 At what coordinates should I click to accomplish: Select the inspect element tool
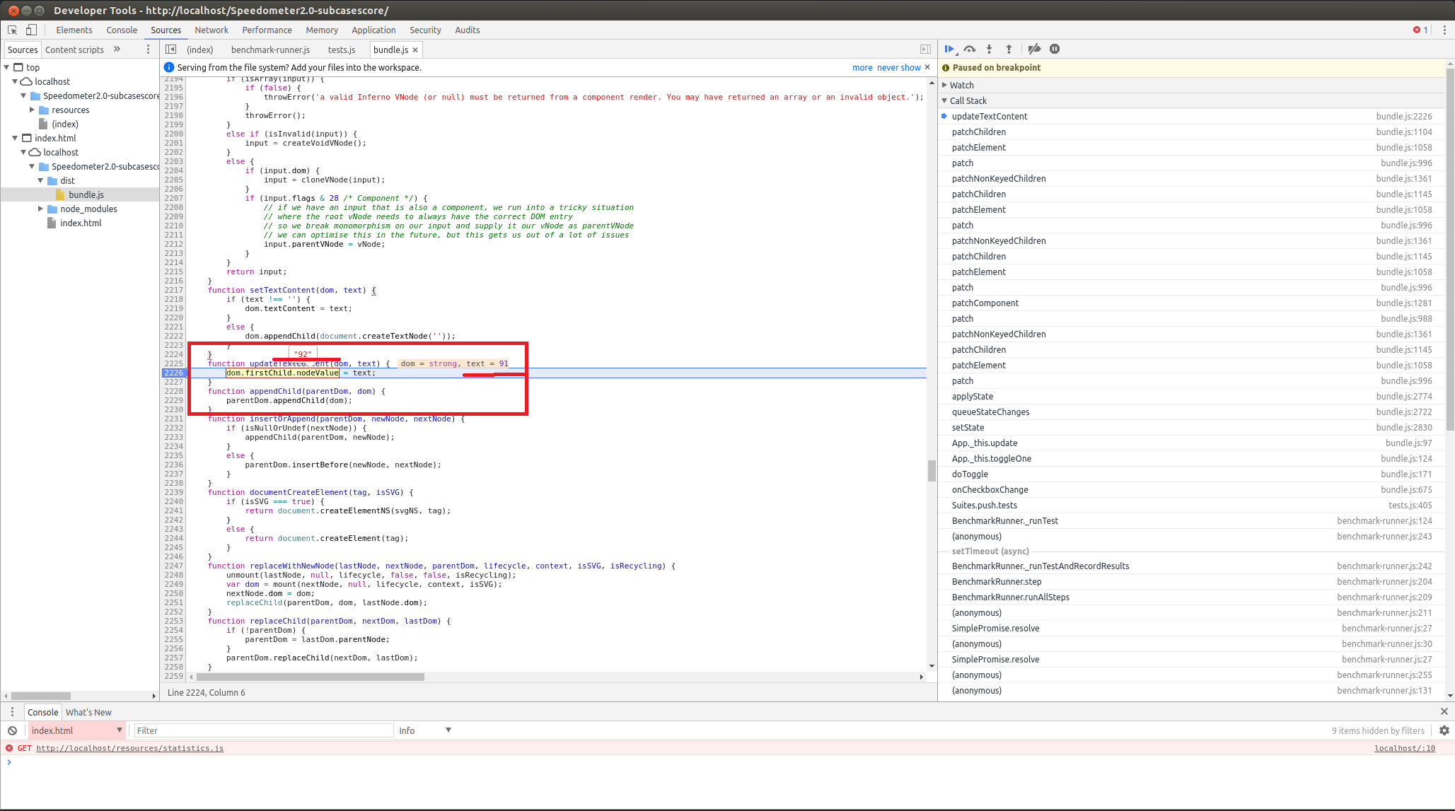pos(11,30)
